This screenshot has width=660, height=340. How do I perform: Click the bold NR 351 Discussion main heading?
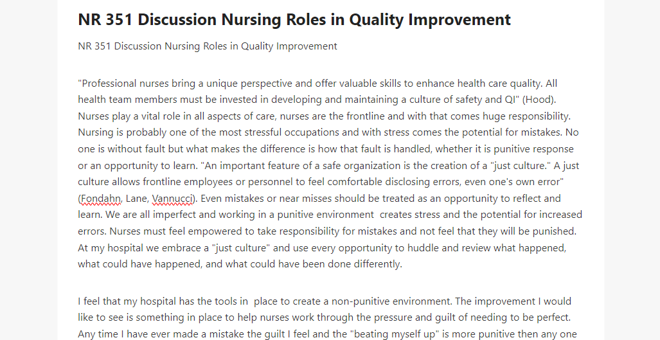click(x=294, y=20)
